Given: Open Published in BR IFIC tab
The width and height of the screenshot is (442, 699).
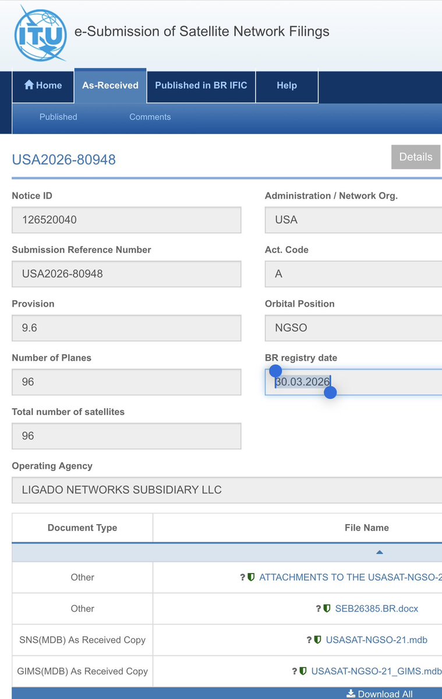Looking at the screenshot, I should 201,85.
